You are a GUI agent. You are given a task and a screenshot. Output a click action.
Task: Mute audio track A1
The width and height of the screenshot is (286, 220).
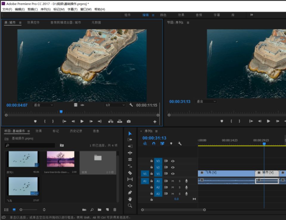173,181
